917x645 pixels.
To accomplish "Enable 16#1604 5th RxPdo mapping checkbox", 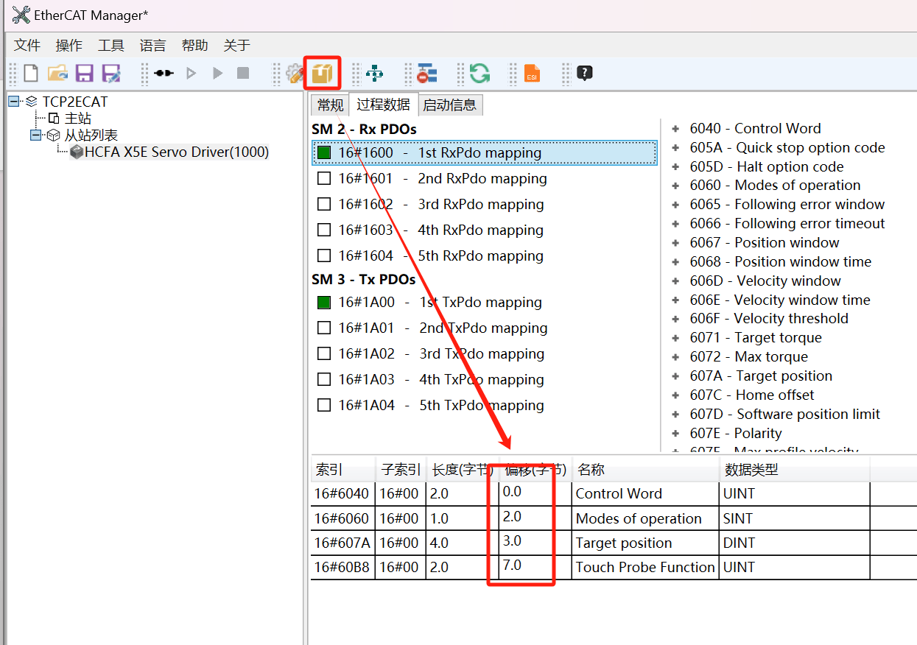I will [x=324, y=255].
